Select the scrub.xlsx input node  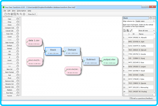coord(73,71)
